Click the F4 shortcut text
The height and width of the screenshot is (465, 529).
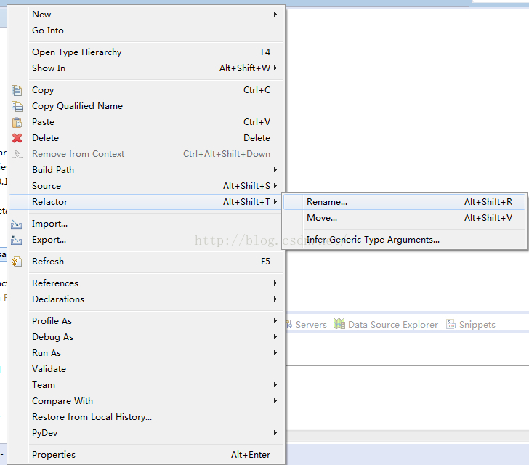[265, 52]
